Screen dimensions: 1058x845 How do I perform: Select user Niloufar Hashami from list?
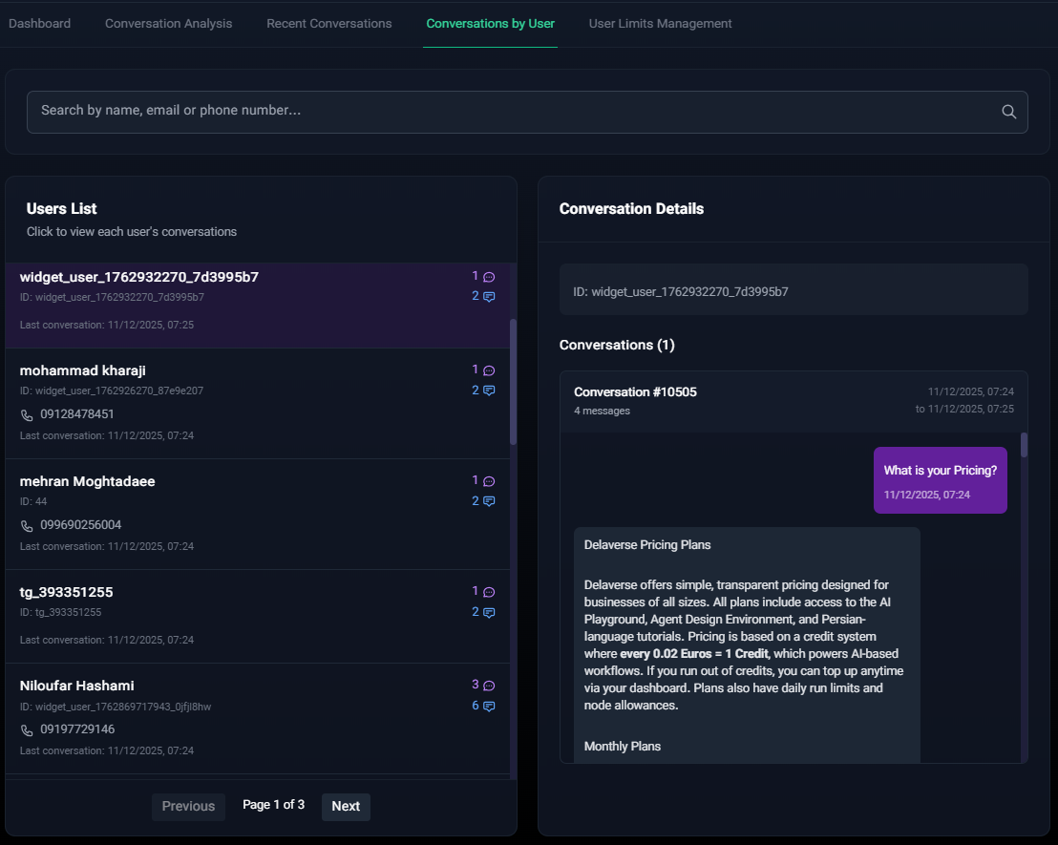(x=76, y=686)
